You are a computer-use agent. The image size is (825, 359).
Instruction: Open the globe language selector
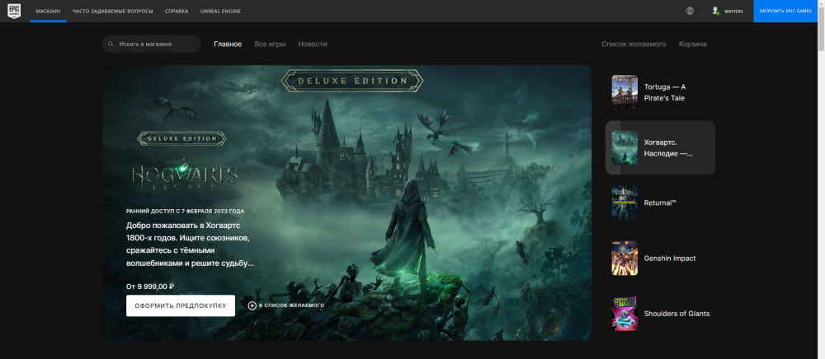(690, 11)
